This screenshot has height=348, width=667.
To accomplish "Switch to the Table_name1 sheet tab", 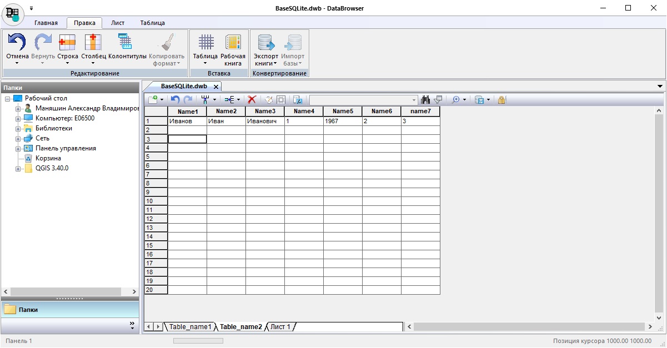I will pos(190,326).
